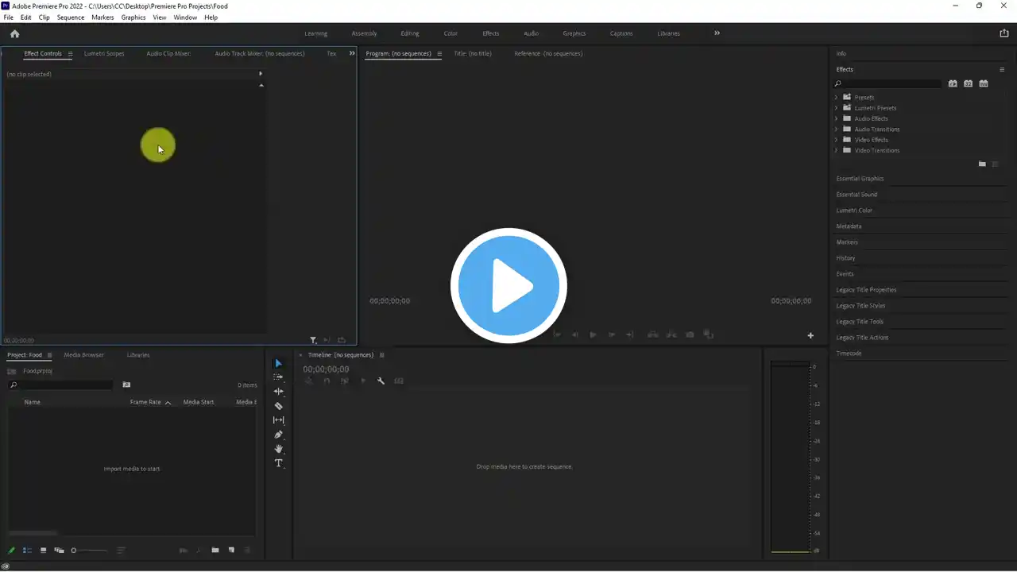Open timeline display settings wrench
Image resolution: width=1017 pixels, height=572 pixels.
(381, 381)
